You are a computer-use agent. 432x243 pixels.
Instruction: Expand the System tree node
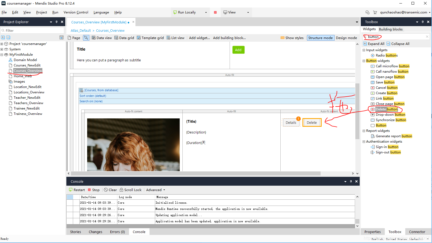2,49
